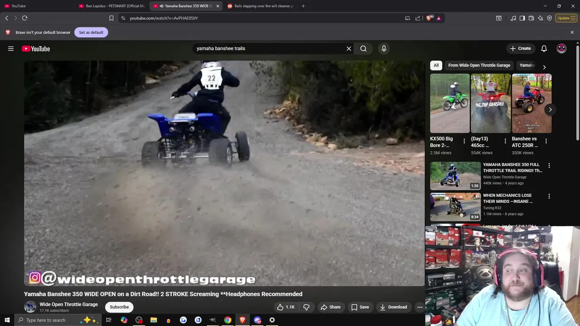Open the YouTube hamburger guide menu
Screen dimensions: 580x326
tap(11, 48)
